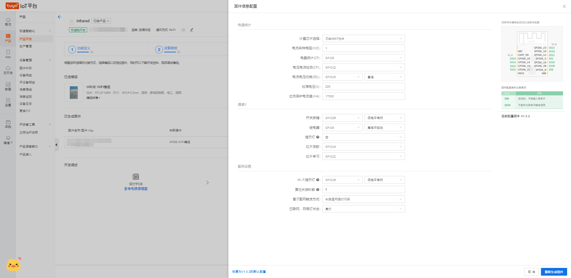Screen dimensions: 571x278
Task: Go to step 1 功能定义 tab
Action: click(x=80, y=49)
